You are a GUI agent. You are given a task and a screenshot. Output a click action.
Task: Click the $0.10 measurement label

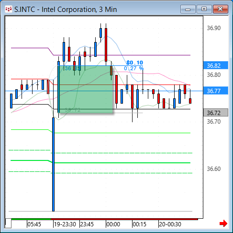click(x=134, y=63)
